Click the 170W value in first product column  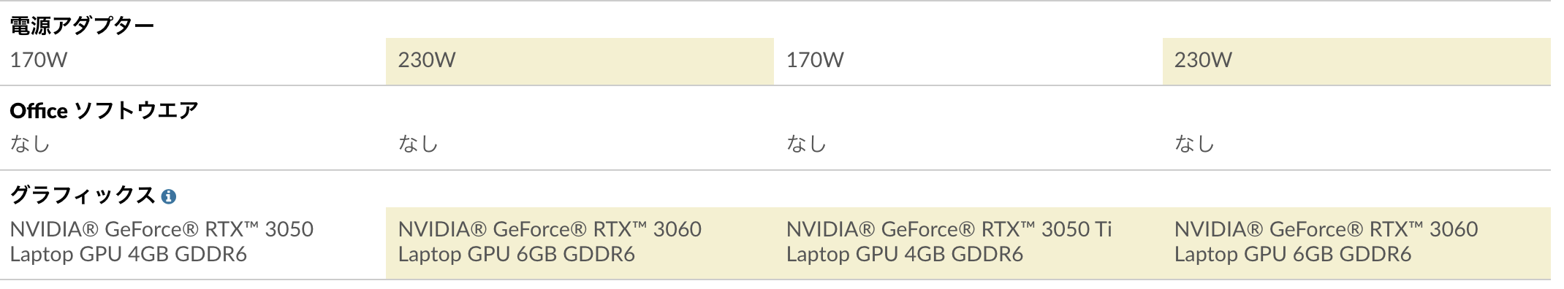click(x=39, y=60)
